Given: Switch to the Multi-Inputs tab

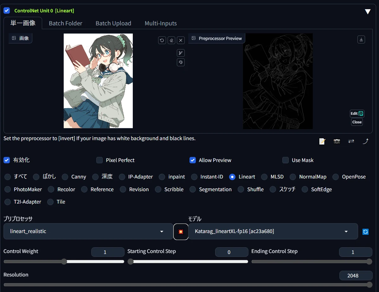Looking at the screenshot, I should pos(161,23).
